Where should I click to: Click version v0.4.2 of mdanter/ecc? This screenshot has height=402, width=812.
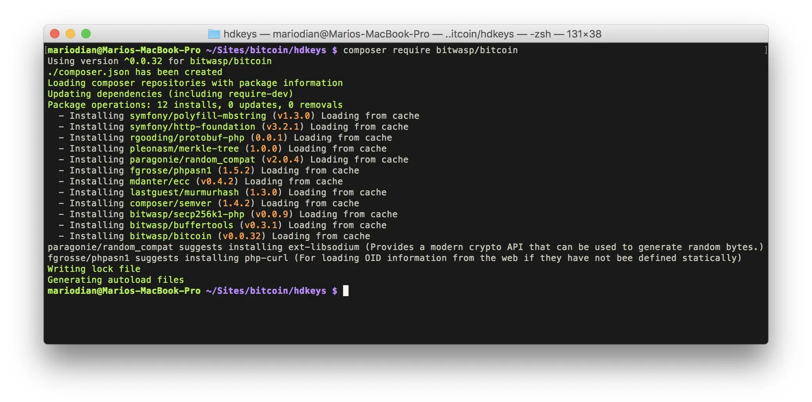click(x=217, y=181)
